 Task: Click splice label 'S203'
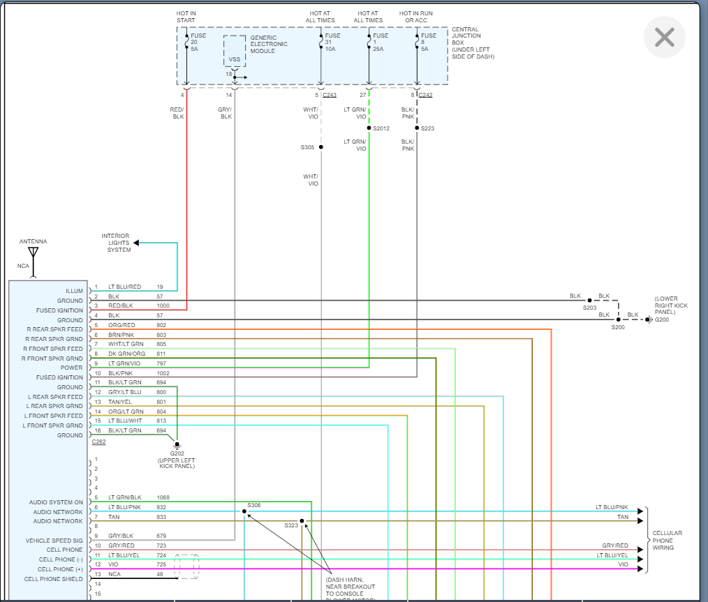589,308
